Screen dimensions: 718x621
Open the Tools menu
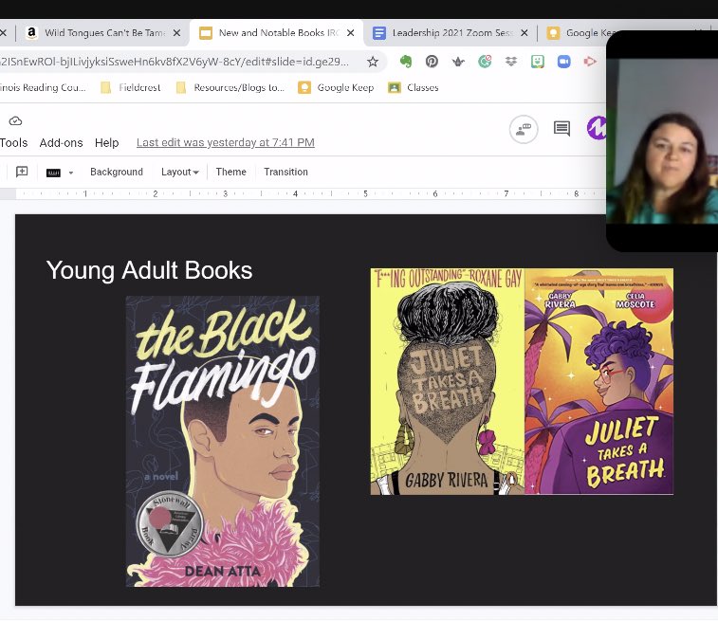[x=13, y=143]
